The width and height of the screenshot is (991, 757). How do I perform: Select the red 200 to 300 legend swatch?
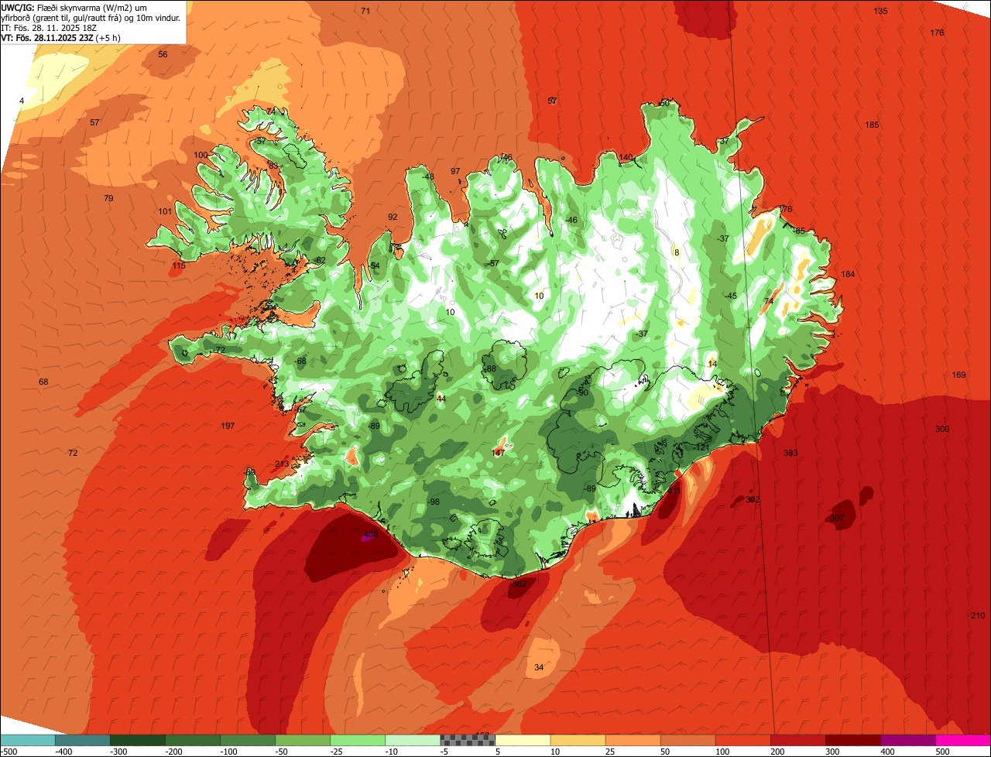coord(797,740)
